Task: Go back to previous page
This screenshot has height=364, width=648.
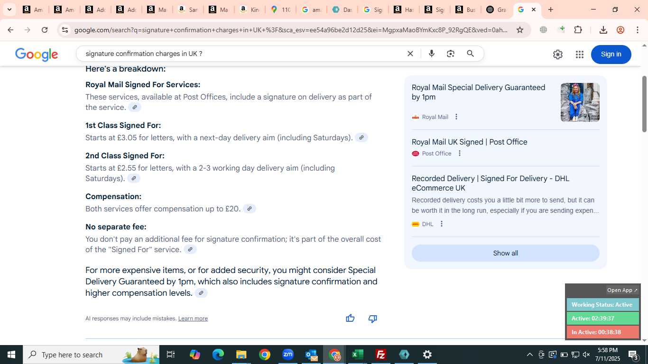Action: pos(10,30)
